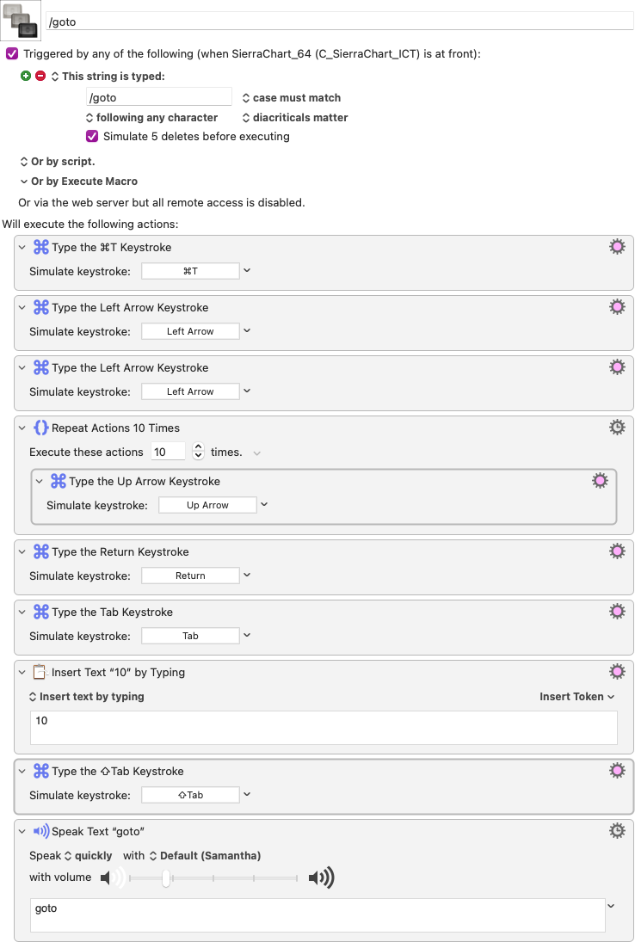Open the Insert text by typing popup

coord(87,697)
